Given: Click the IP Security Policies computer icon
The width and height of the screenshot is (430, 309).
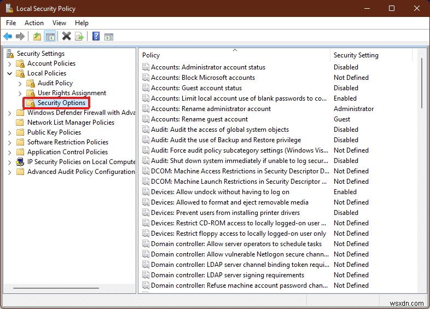Looking at the screenshot, I should coord(20,162).
